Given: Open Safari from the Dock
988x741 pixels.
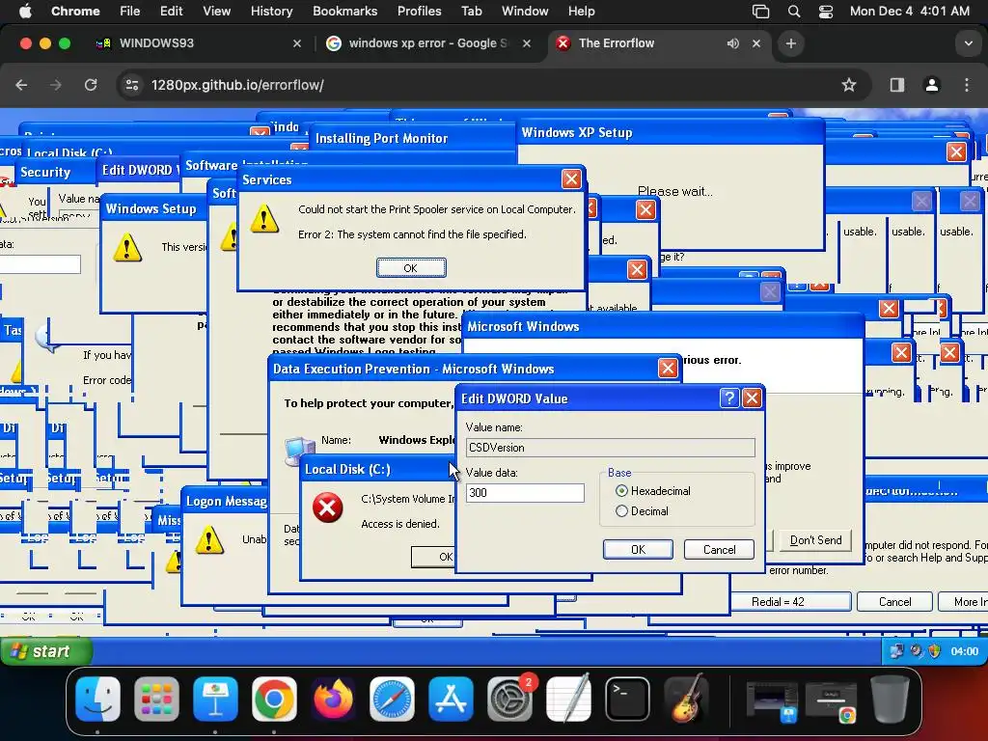Looking at the screenshot, I should point(392,699).
